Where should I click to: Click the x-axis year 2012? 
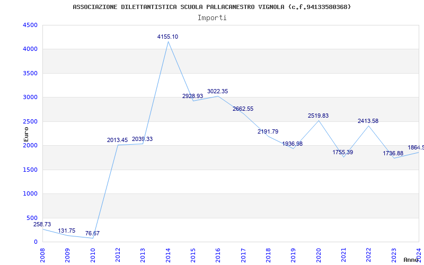(118, 255)
